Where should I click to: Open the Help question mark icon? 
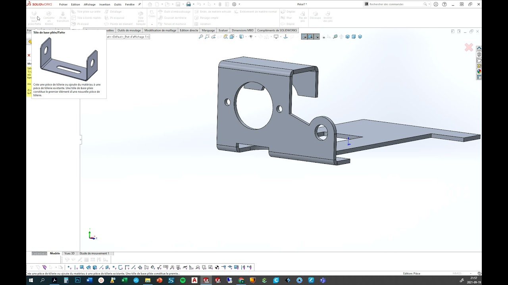[444, 4]
